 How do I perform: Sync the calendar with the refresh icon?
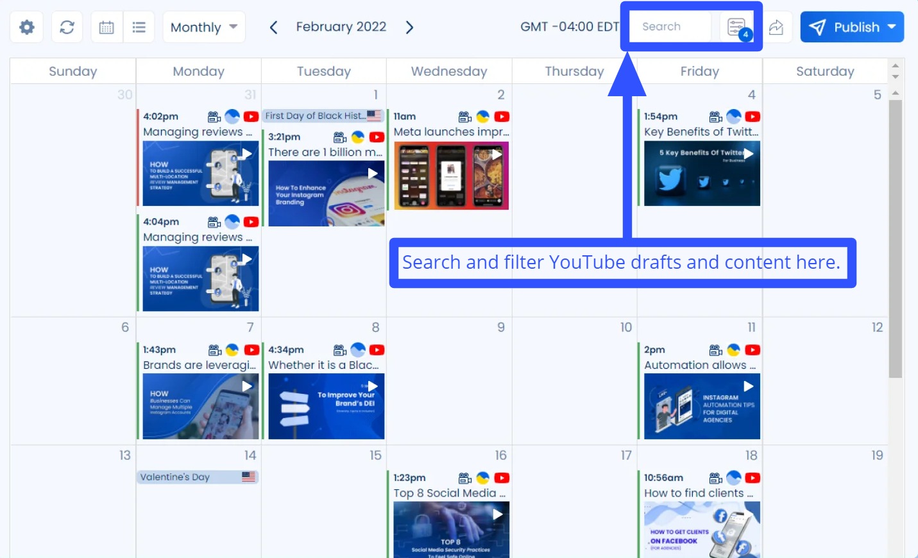67,27
